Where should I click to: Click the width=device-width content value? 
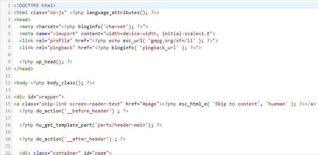(x=131, y=34)
